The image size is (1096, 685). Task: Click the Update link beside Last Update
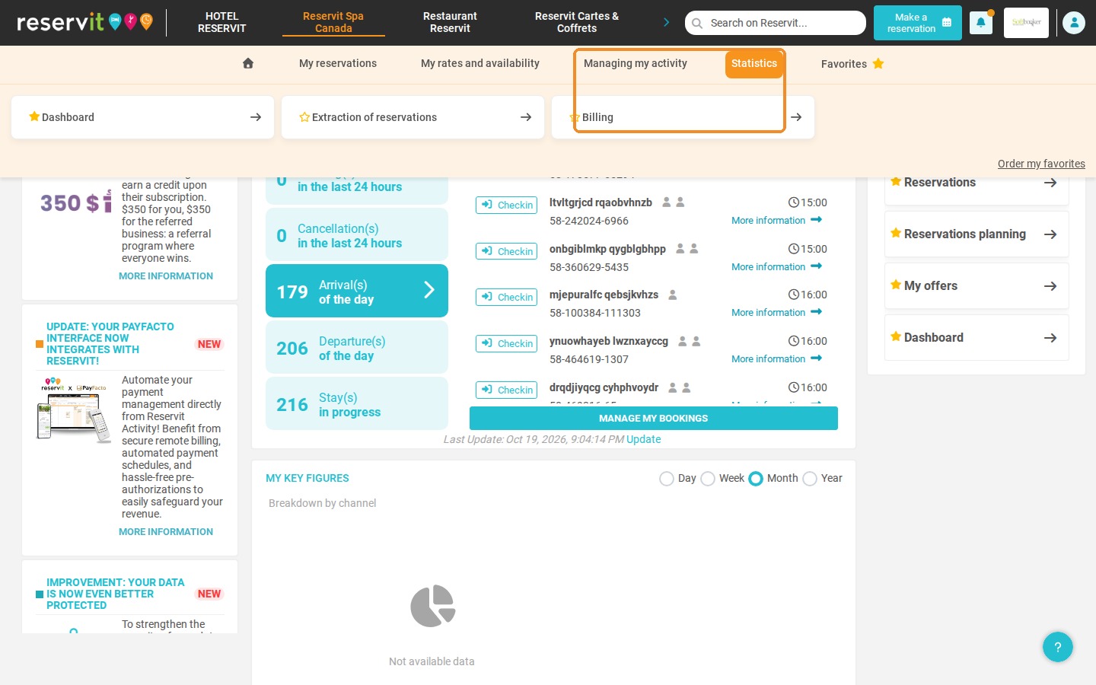644,439
